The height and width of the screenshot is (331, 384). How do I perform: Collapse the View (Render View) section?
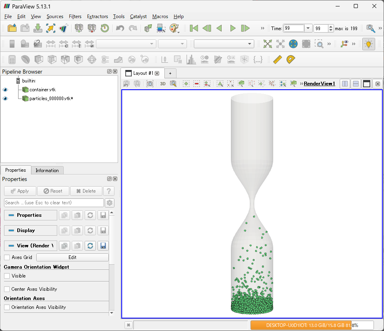31,246
